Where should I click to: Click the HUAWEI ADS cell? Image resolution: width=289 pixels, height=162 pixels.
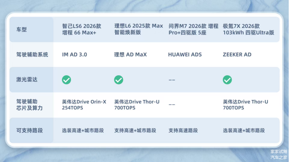(185, 54)
